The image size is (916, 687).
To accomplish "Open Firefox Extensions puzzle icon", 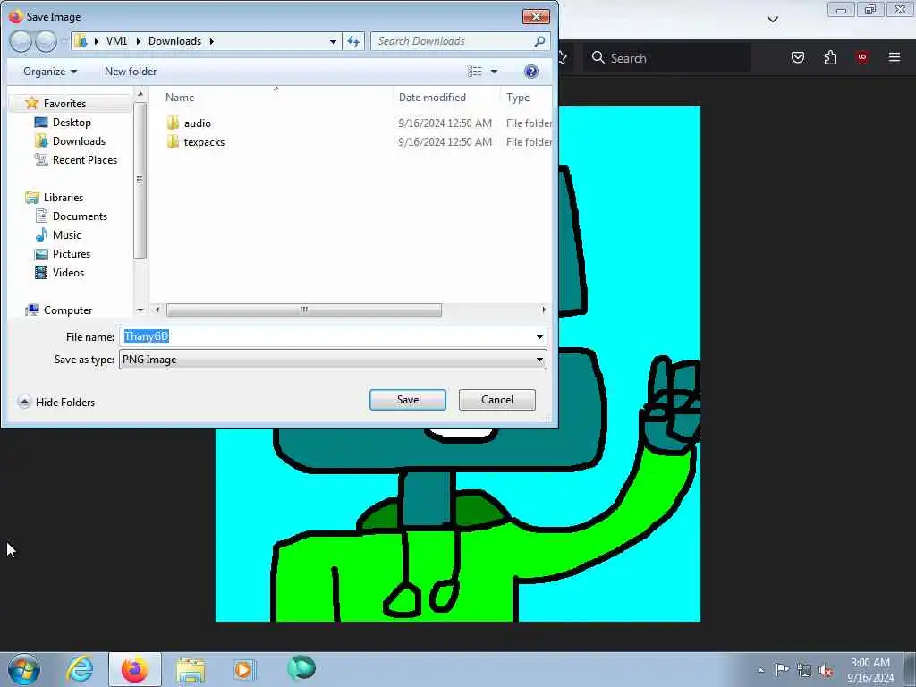I will 830,57.
